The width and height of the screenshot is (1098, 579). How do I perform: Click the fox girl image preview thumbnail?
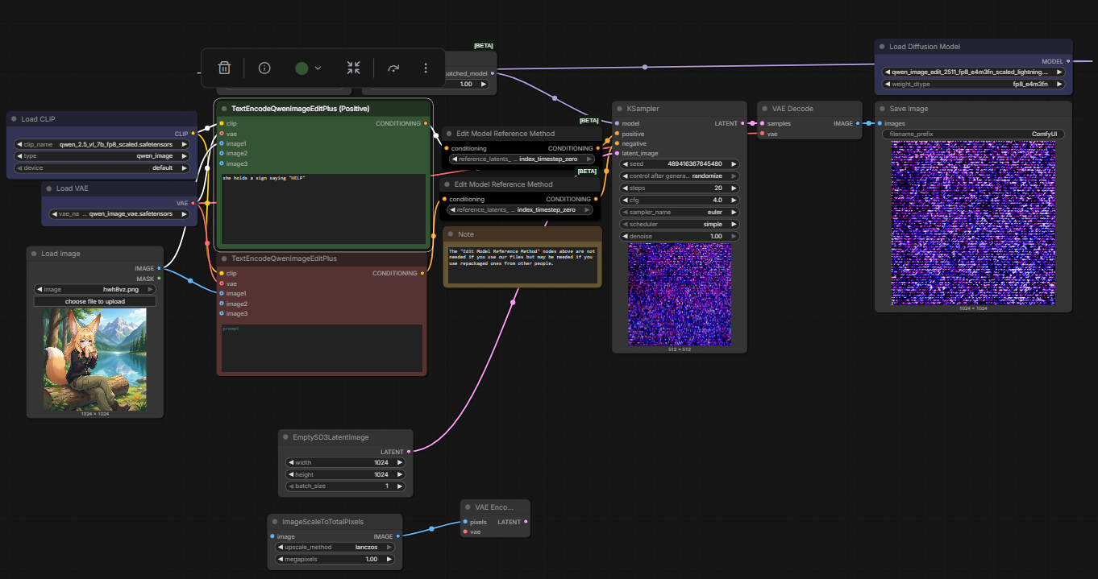(x=95, y=359)
